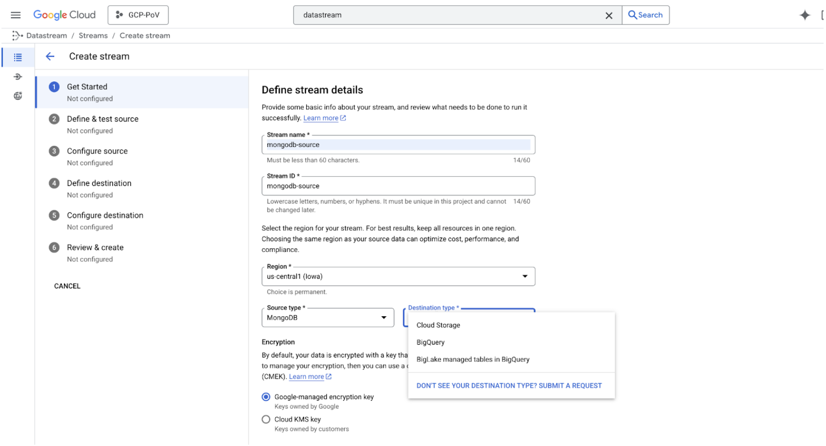Screen dimensions: 826x446
Task: Select the Streams list sidebar icon
Action: pos(18,57)
